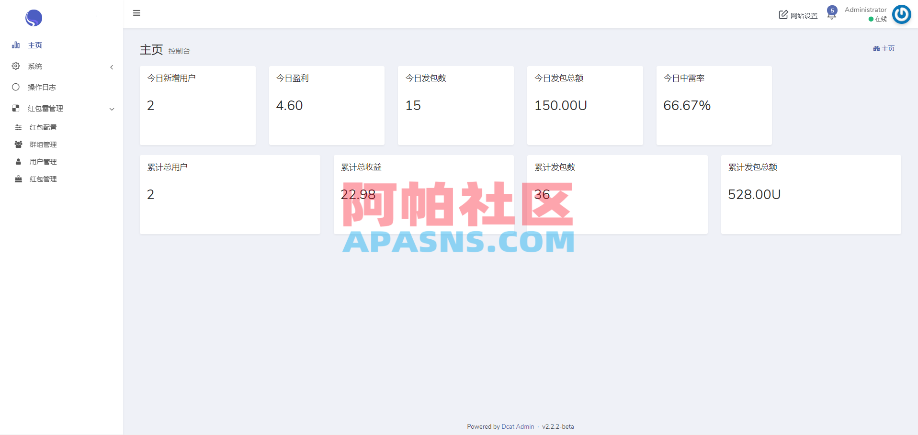The height and width of the screenshot is (435, 918).
Task: Open the Administrator account menu
Action: tap(865, 9)
